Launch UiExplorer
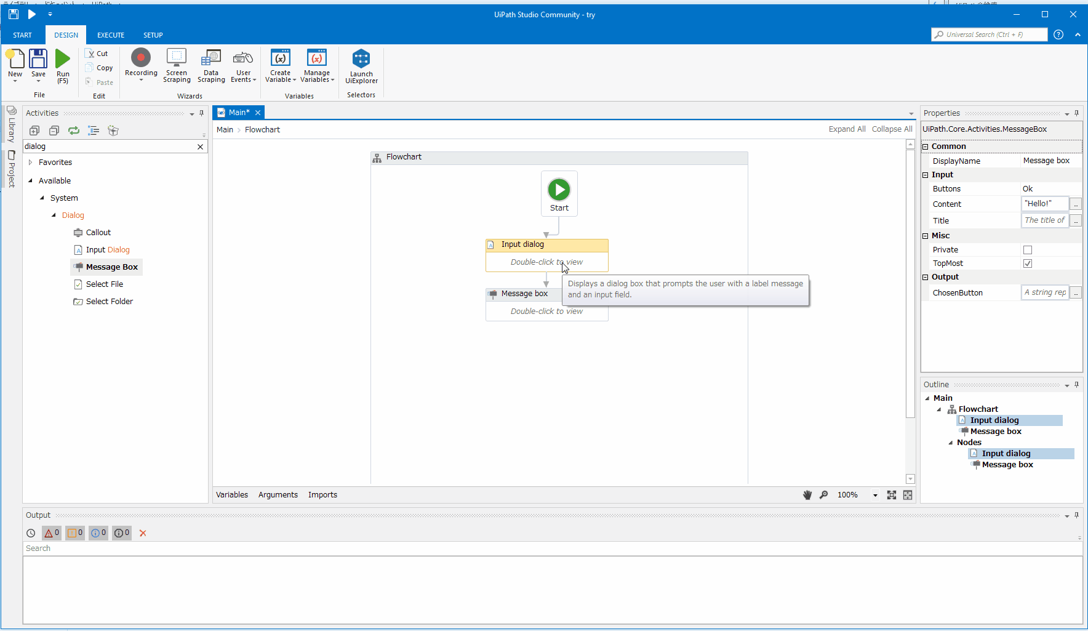Screen dimensions: 1088x631 [x=361, y=66]
